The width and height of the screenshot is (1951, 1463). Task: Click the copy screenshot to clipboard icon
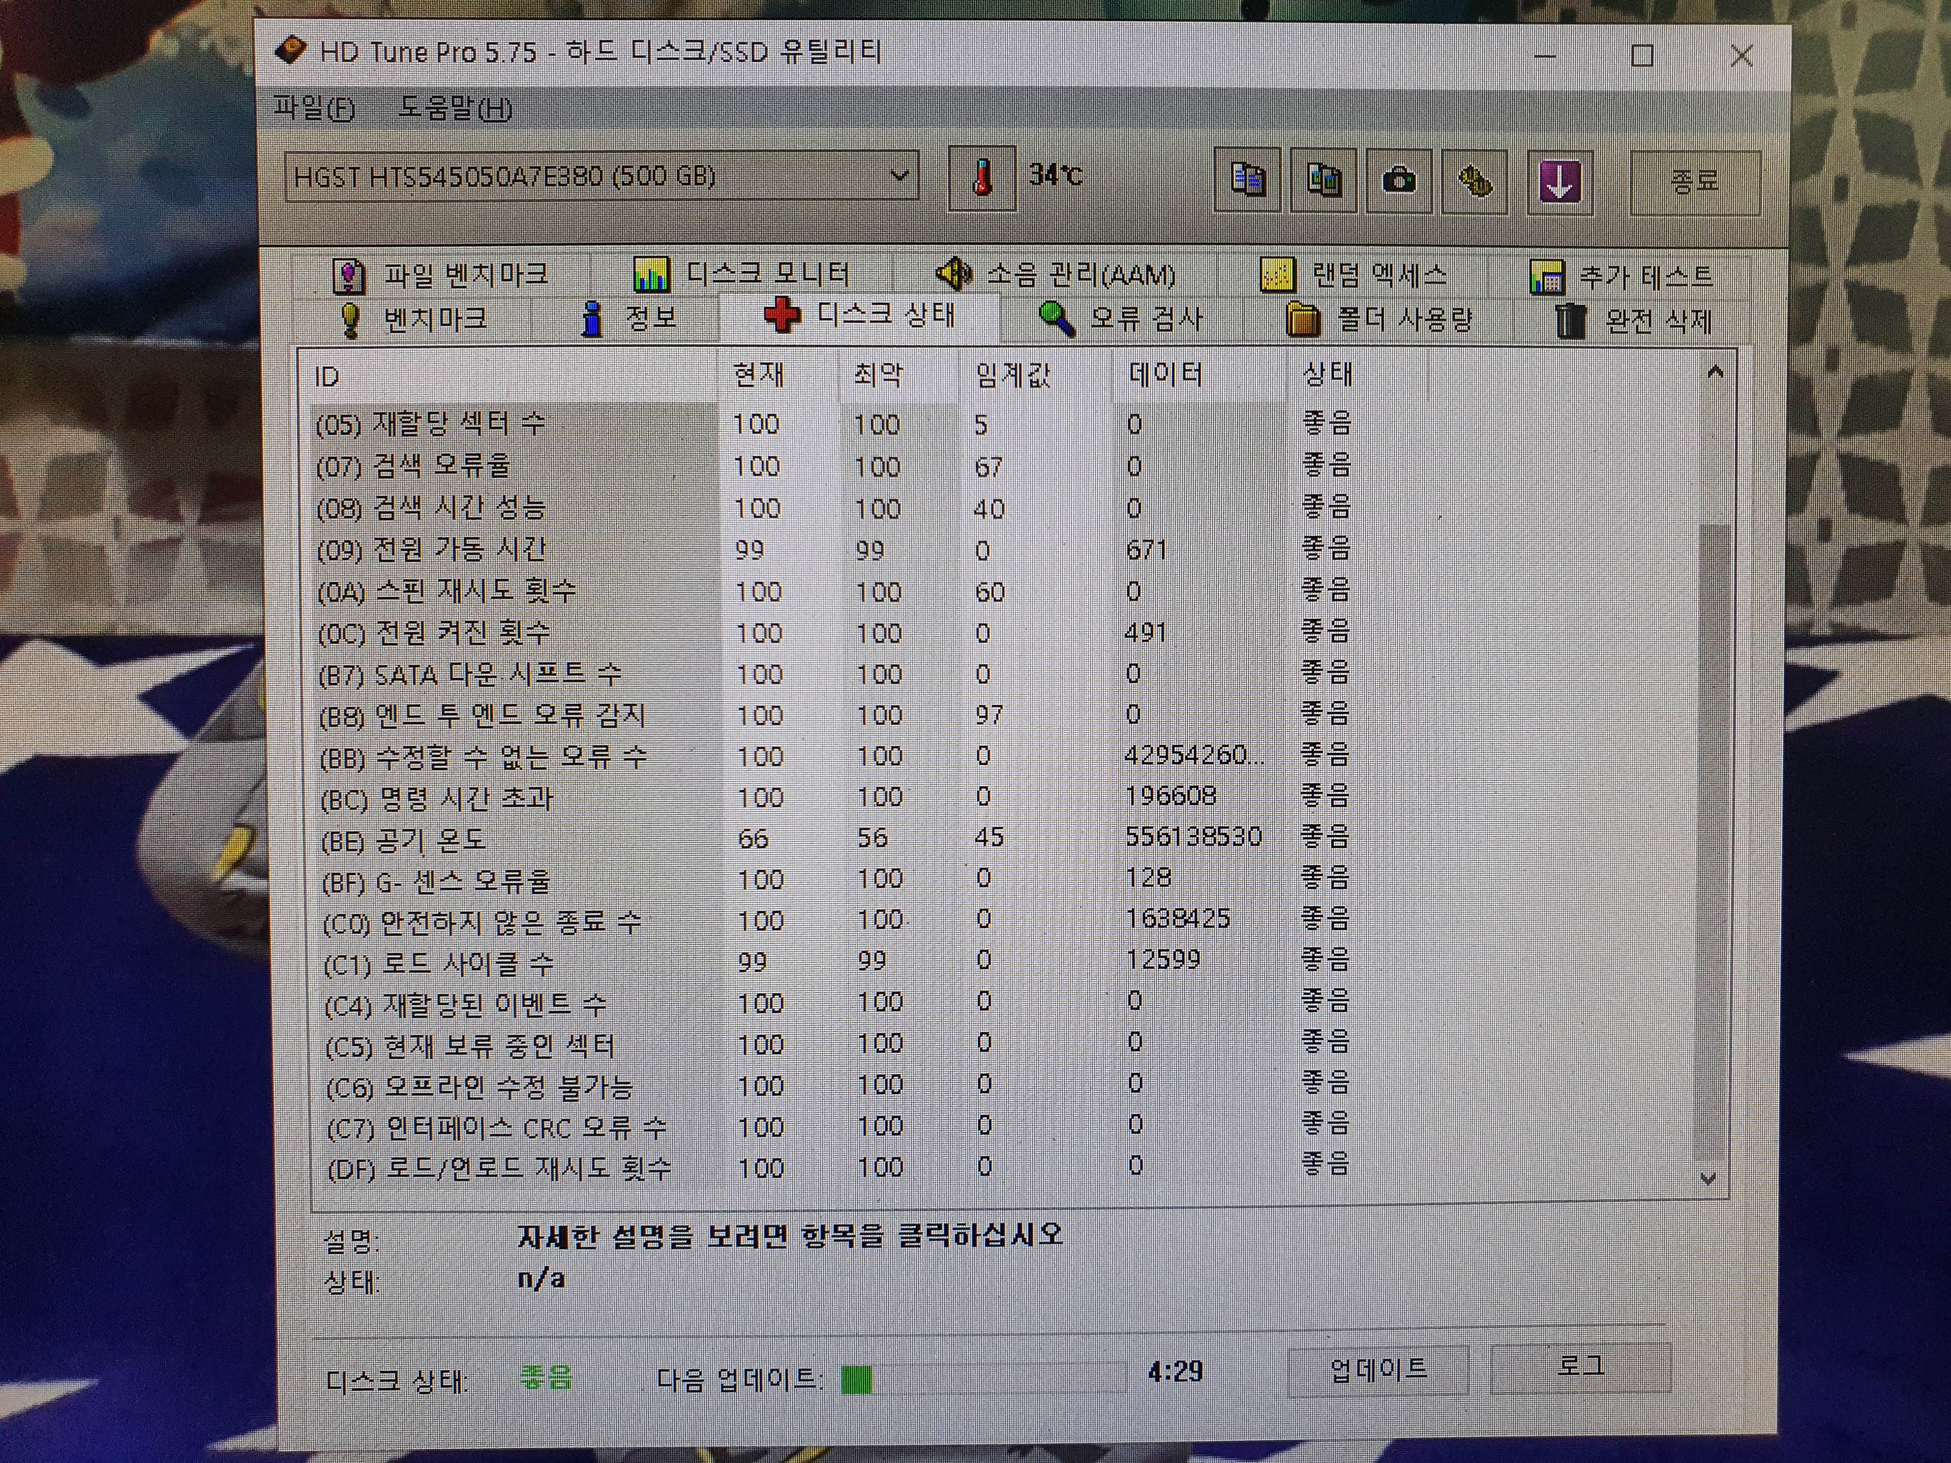(x=1323, y=181)
